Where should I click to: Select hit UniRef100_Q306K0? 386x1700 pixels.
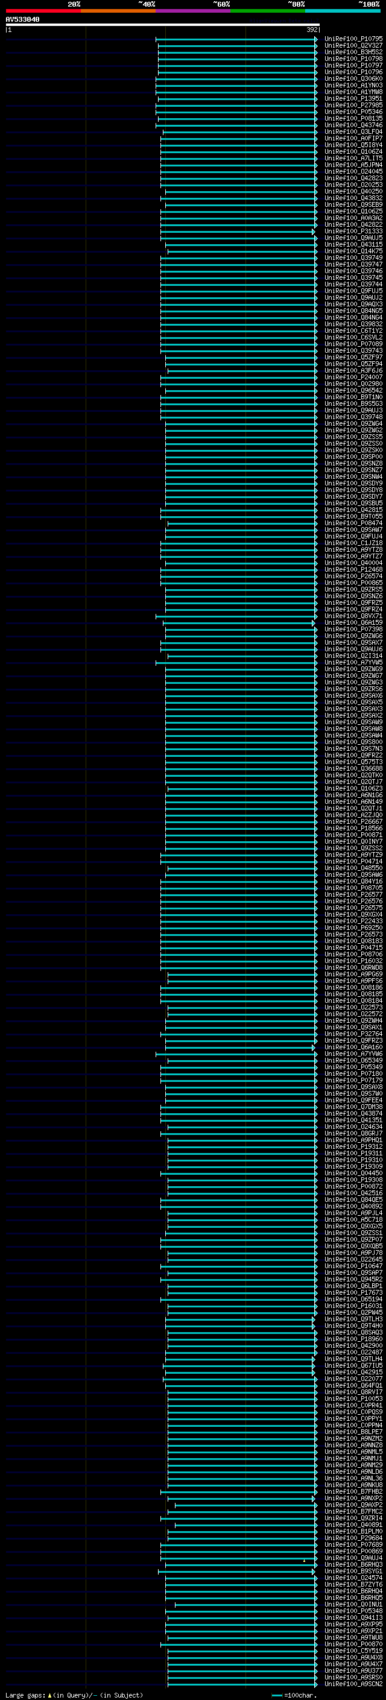point(353,78)
